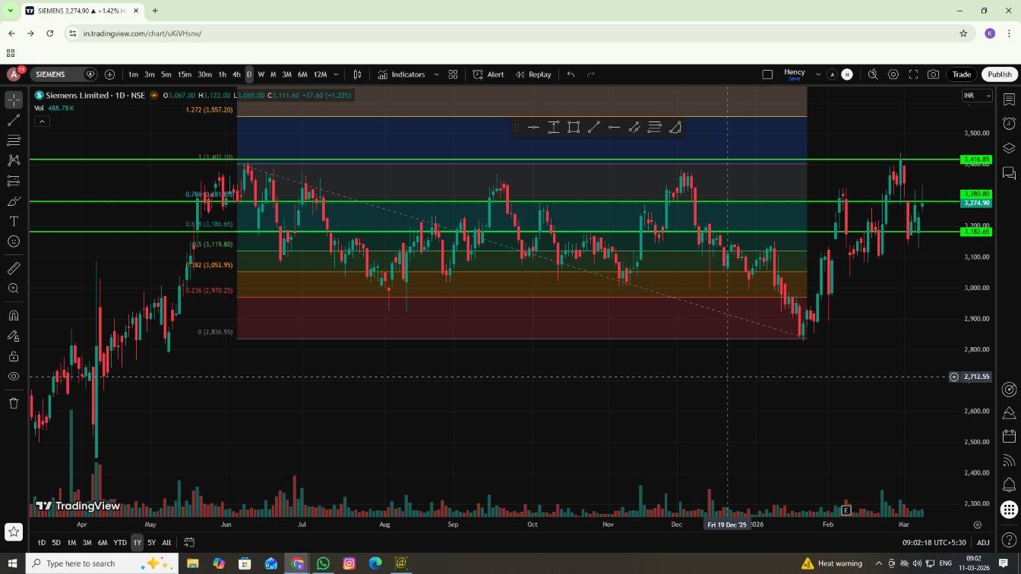Screen dimensions: 1021x574
Task: Open the notifications bell panel
Action: pyautogui.click(x=1009, y=485)
